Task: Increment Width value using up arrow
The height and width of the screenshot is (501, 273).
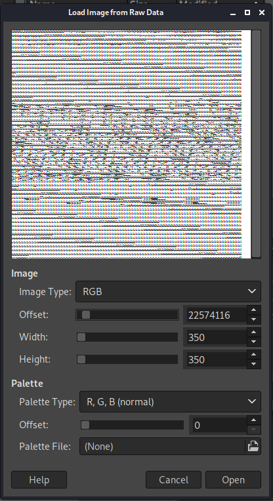Action: pyautogui.click(x=254, y=332)
